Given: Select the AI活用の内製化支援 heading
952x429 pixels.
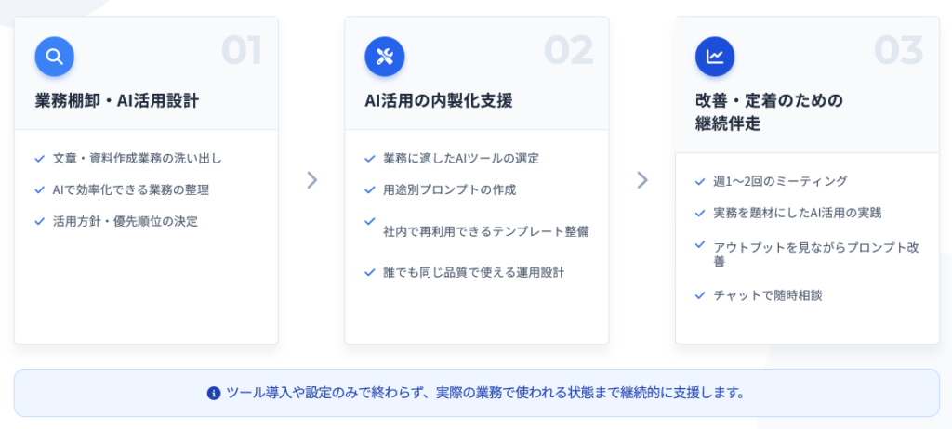Looking at the screenshot, I should point(439,100).
